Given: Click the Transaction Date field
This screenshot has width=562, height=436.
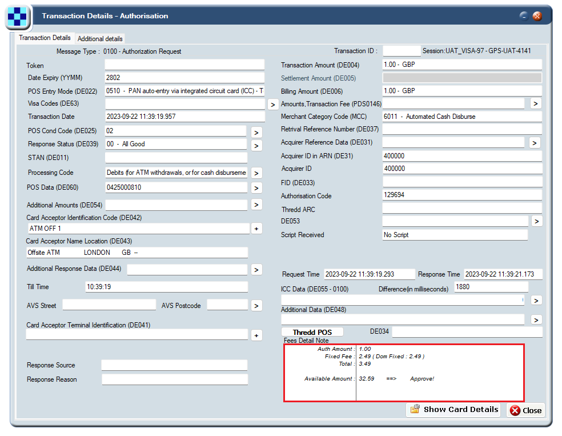Looking at the screenshot, I should (x=185, y=117).
